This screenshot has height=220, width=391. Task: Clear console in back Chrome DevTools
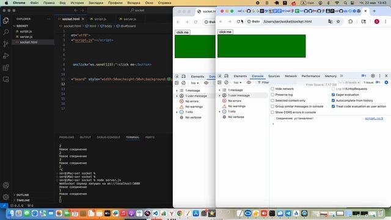183,83
